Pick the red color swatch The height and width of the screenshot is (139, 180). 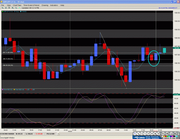(x=166, y=136)
